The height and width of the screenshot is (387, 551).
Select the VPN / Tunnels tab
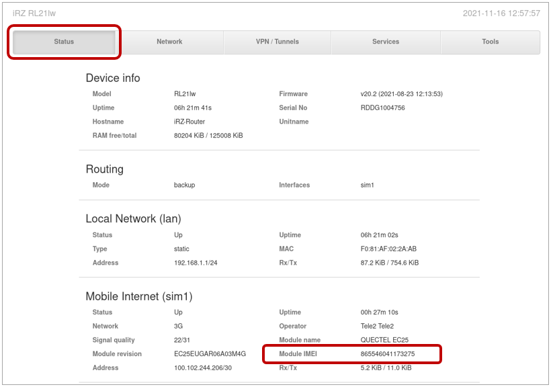(277, 42)
